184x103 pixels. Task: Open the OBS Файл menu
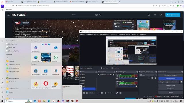pos(83,34)
